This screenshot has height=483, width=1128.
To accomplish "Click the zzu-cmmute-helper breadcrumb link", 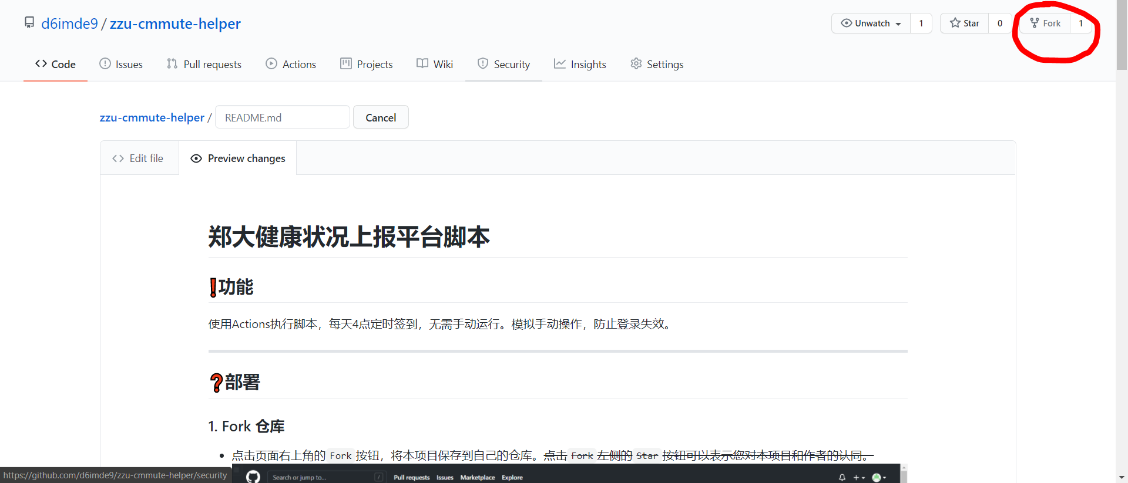I will tap(152, 117).
